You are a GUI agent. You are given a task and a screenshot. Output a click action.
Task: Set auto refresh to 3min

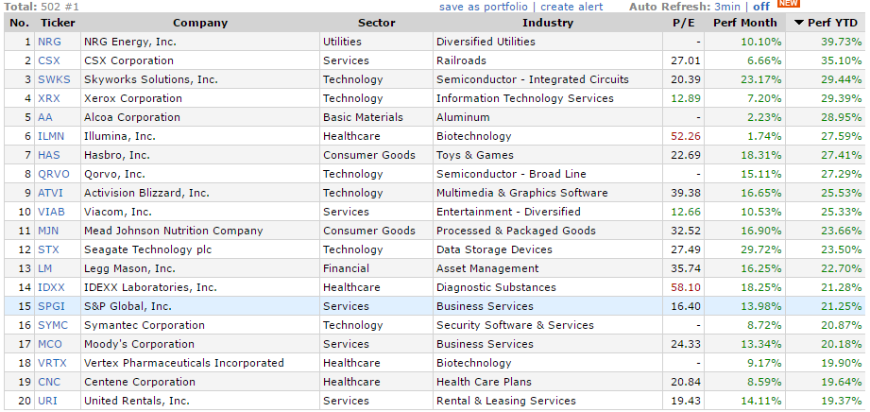pyautogui.click(x=727, y=8)
